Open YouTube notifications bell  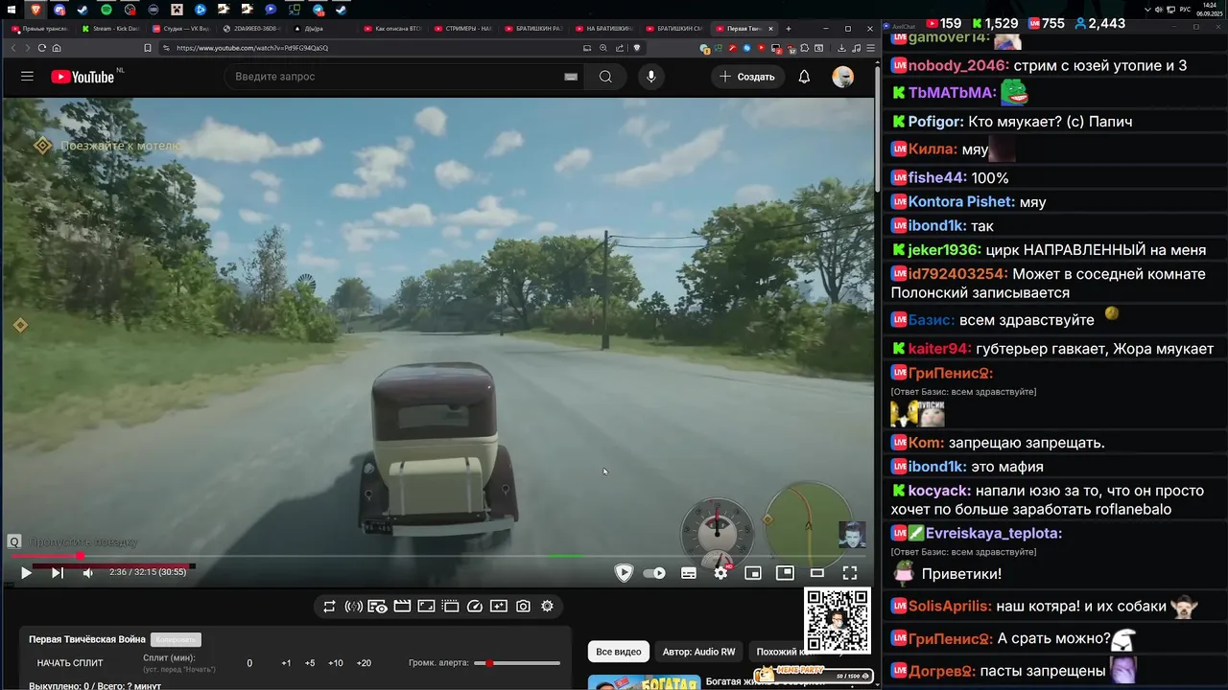click(x=804, y=77)
